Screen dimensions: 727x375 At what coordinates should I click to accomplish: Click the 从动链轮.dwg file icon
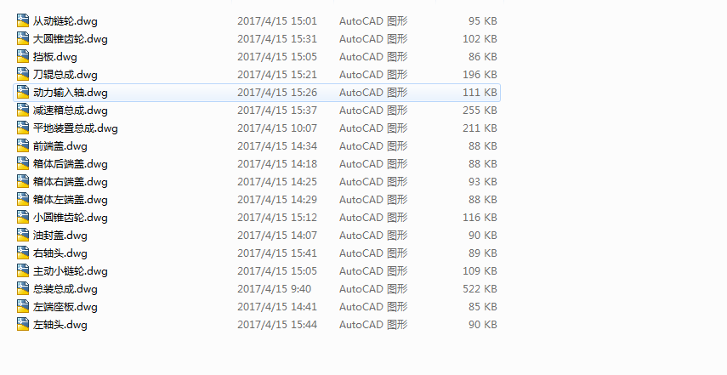coord(23,20)
